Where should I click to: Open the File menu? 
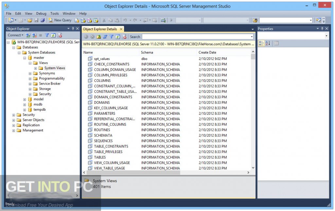9,13
